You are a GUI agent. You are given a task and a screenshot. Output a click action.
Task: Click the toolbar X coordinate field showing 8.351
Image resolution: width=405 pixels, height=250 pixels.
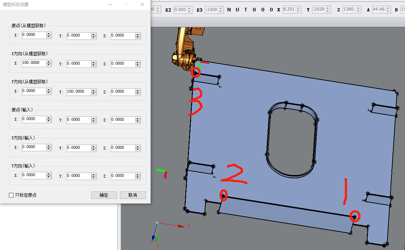coord(289,10)
